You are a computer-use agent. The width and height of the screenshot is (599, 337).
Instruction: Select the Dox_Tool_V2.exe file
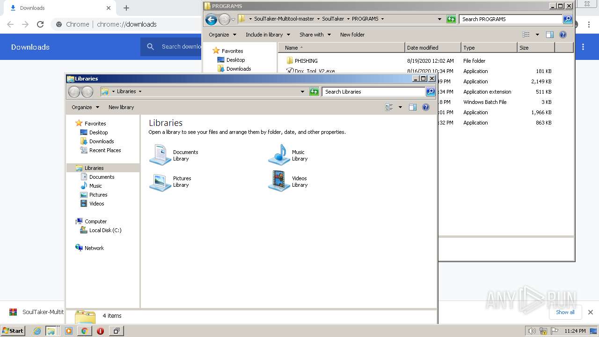pyautogui.click(x=314, y=71)
